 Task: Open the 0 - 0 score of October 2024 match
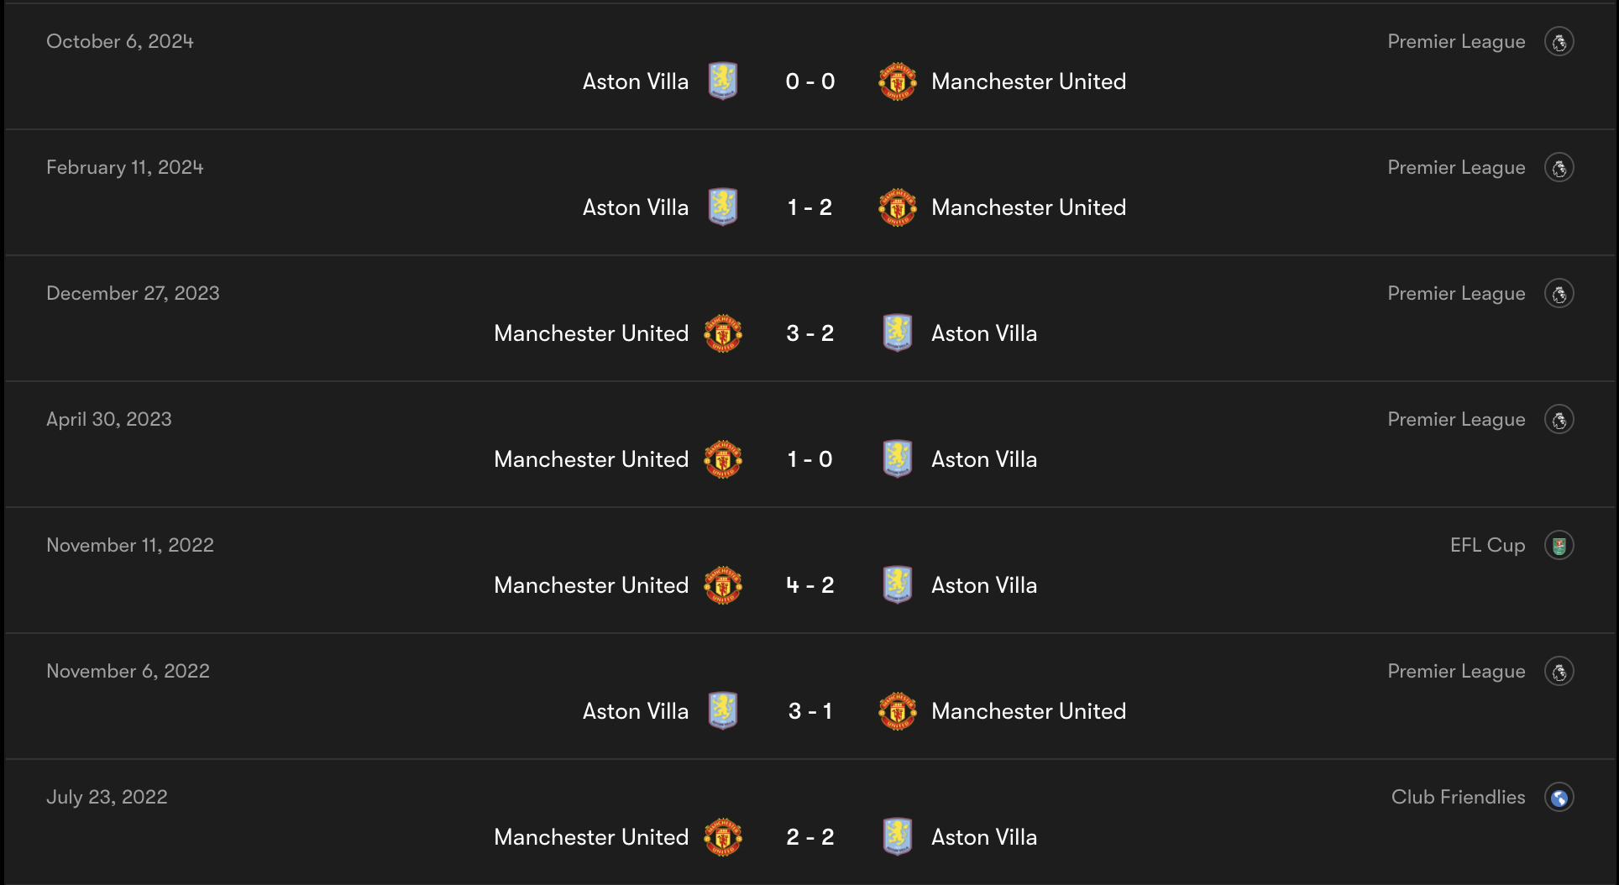click(x=809, y=81)
